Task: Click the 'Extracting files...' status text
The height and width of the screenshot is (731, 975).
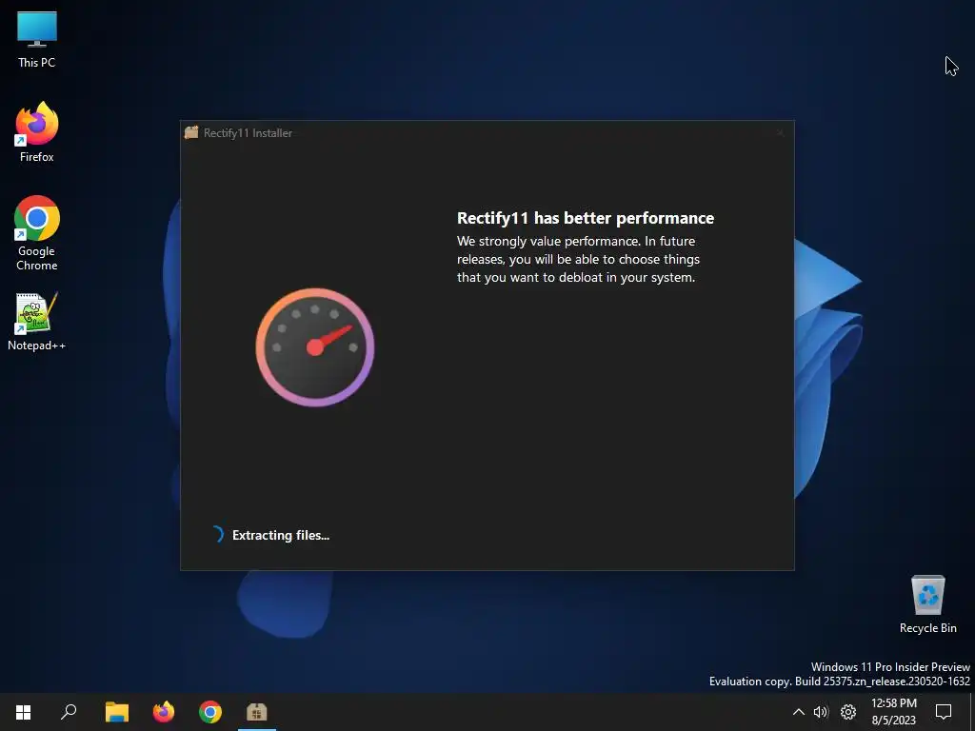Action: 281,535
